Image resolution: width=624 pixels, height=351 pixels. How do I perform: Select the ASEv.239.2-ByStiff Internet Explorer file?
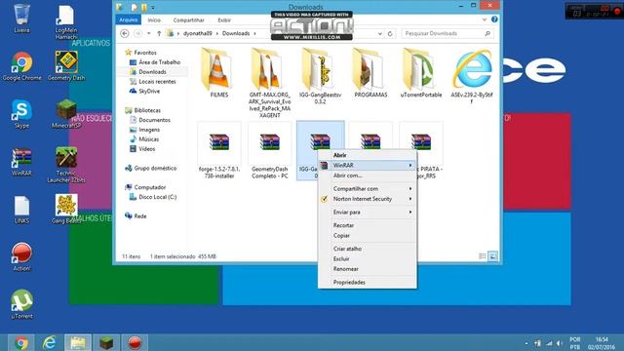(x=472, y=76)
